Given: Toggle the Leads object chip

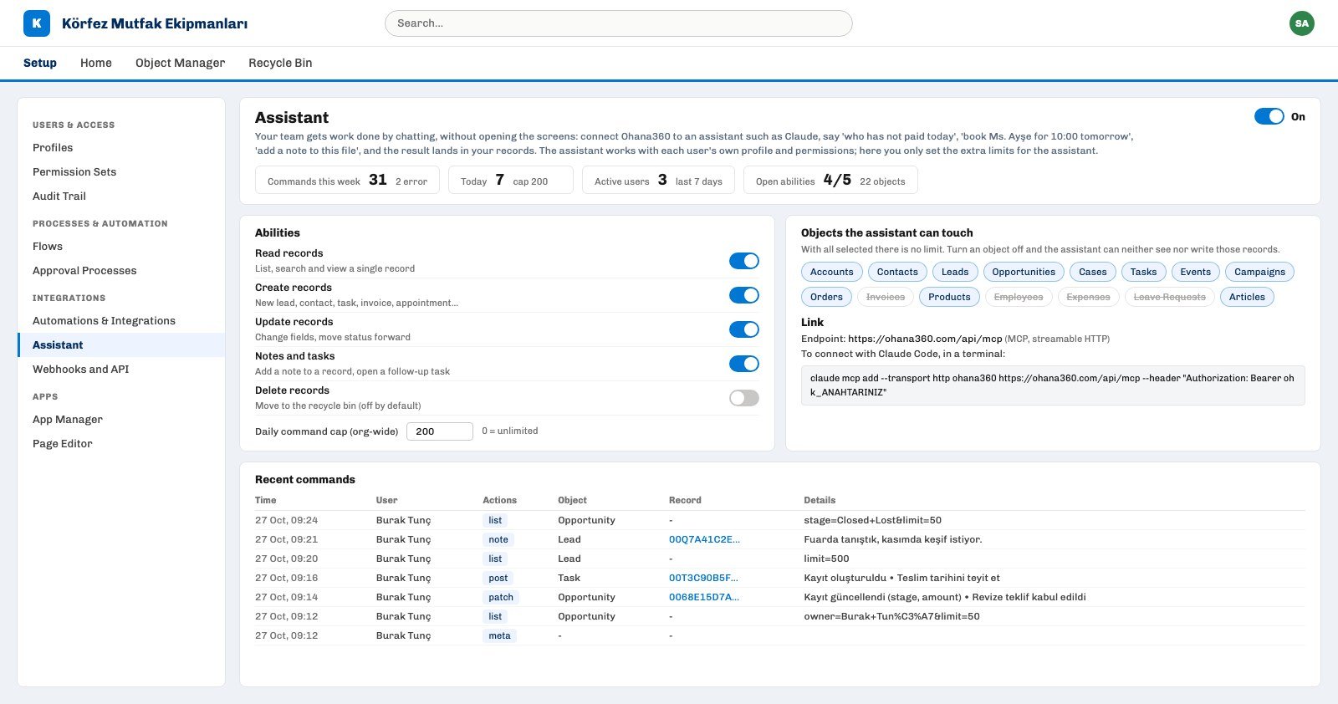Looking at the screenshot, I should coord(955,272).
